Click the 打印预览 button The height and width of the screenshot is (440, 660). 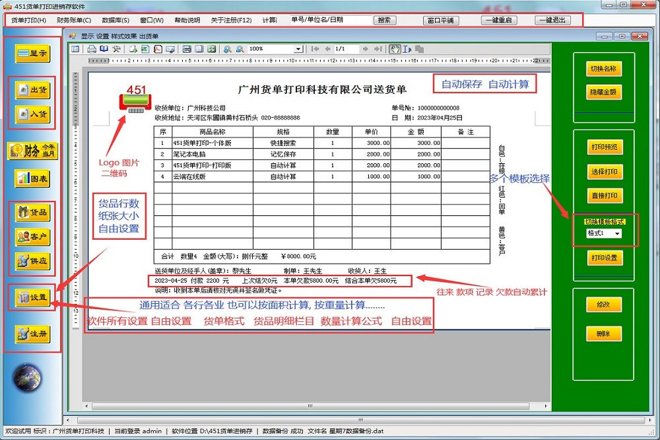click(605, 147)
